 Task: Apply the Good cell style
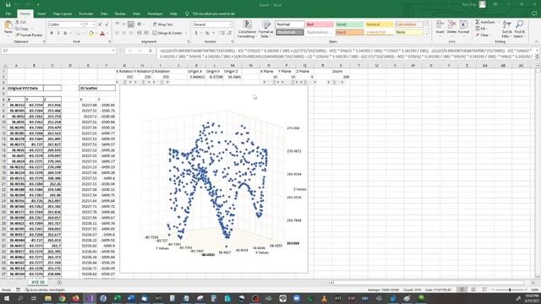349,24
